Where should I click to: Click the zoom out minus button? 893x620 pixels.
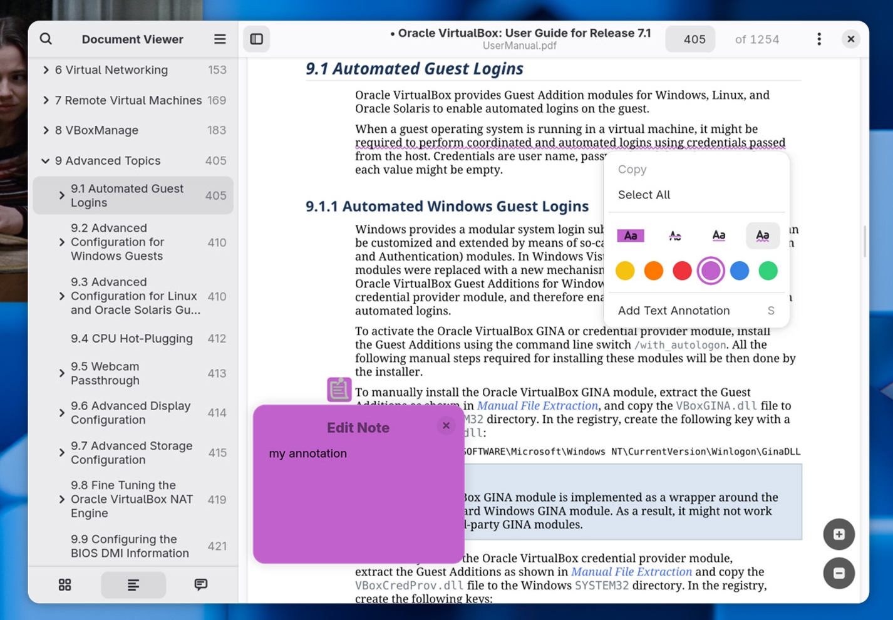(x=839, y=573)
